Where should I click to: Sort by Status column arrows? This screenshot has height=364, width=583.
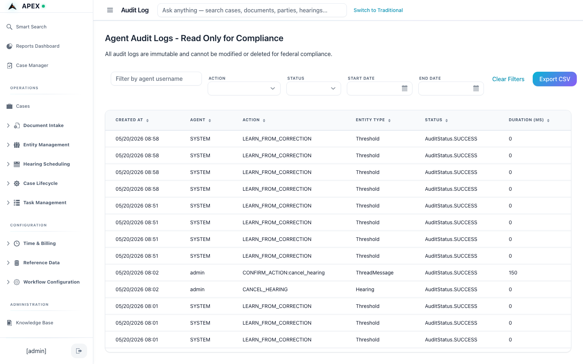(x=446, y=120)
